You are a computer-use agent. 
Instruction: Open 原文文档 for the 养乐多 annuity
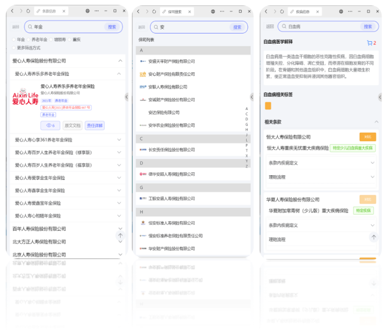(x=73, y=126)
